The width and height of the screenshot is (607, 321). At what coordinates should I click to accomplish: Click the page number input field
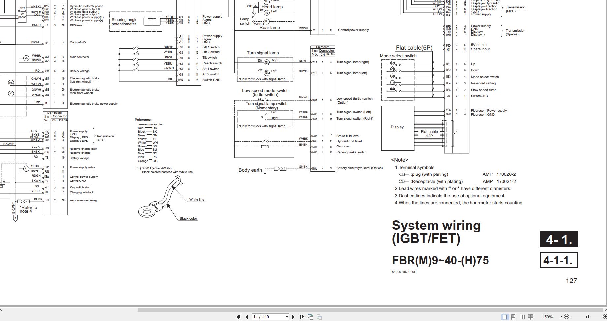(x=268, y=317)
